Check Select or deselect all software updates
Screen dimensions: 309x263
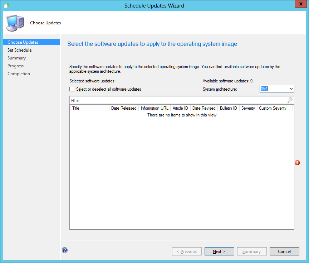(x=72, y=89)
